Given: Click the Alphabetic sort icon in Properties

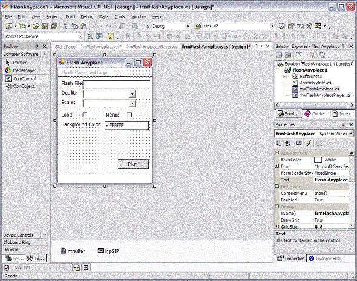Looking at the screenshot, I should click(x=288, y=143).
